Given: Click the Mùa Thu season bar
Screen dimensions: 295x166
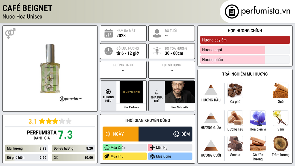Looking at the screenshot, I should (x=124, y=156).
